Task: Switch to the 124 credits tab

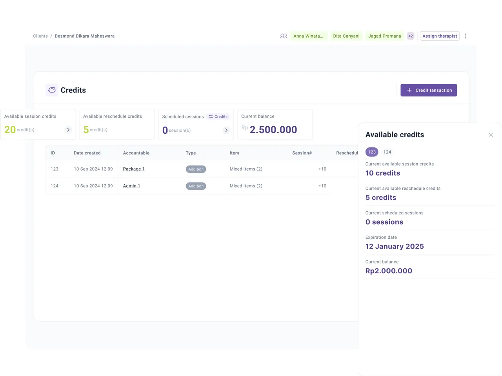Action: (387, 152)
